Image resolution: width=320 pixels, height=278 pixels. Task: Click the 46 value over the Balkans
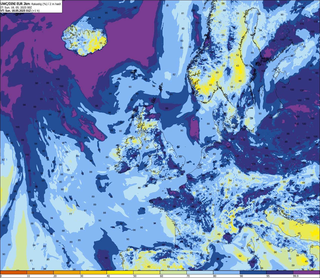click(x=299, y=233)
